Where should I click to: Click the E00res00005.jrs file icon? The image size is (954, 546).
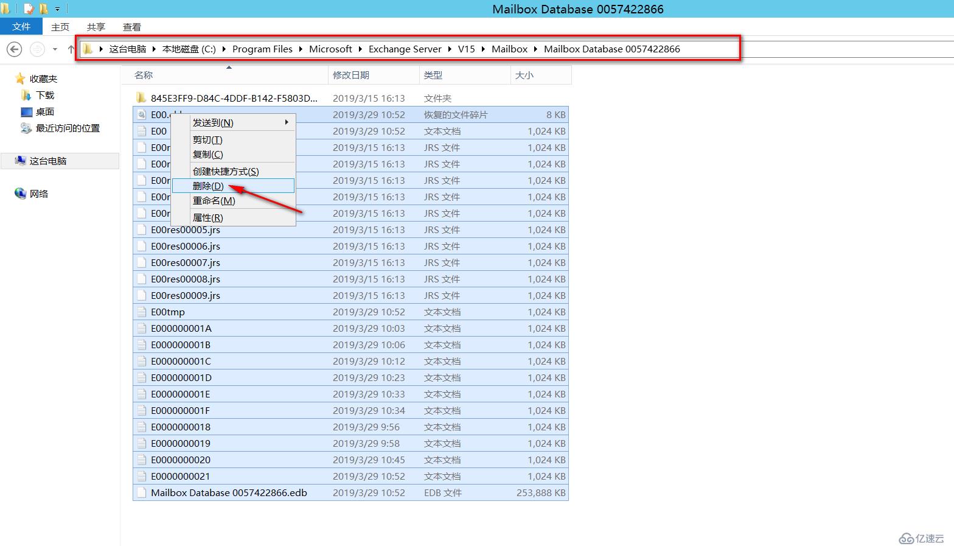142,229
